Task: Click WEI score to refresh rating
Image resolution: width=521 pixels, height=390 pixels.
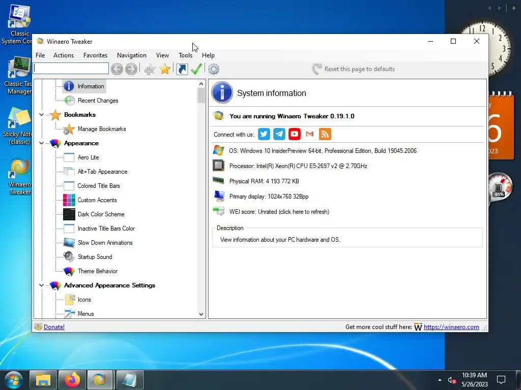Action: click(279, 212)
